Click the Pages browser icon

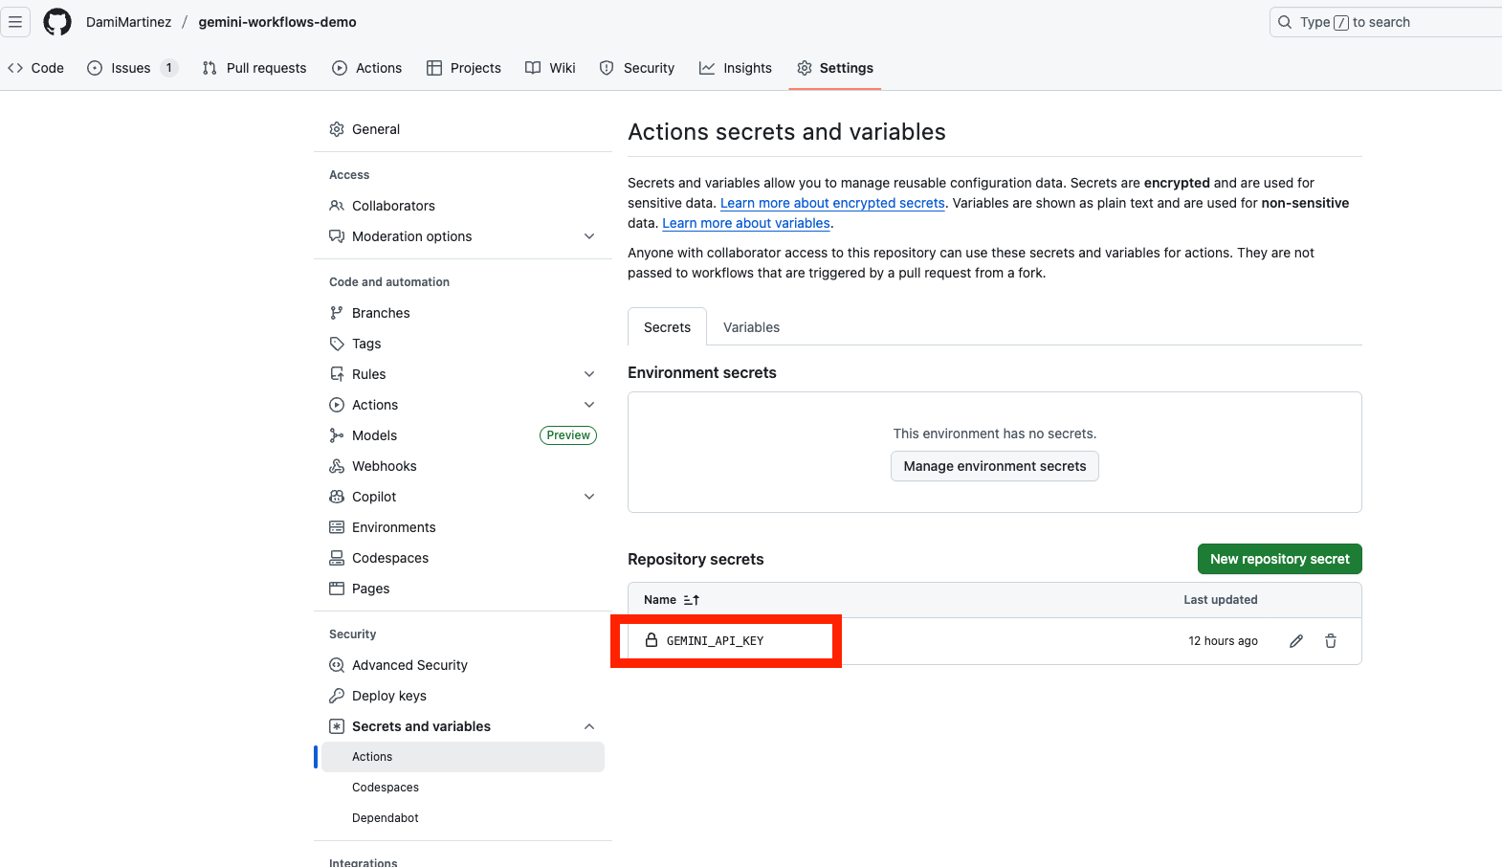(x=337, y=589)
